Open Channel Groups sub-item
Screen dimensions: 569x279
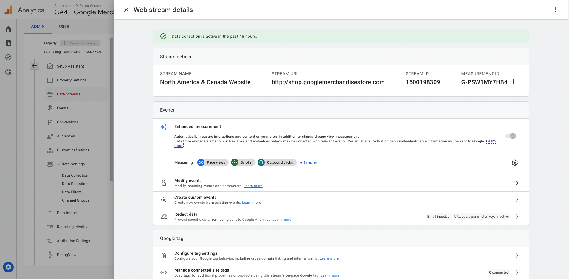[x=76, y=200]
